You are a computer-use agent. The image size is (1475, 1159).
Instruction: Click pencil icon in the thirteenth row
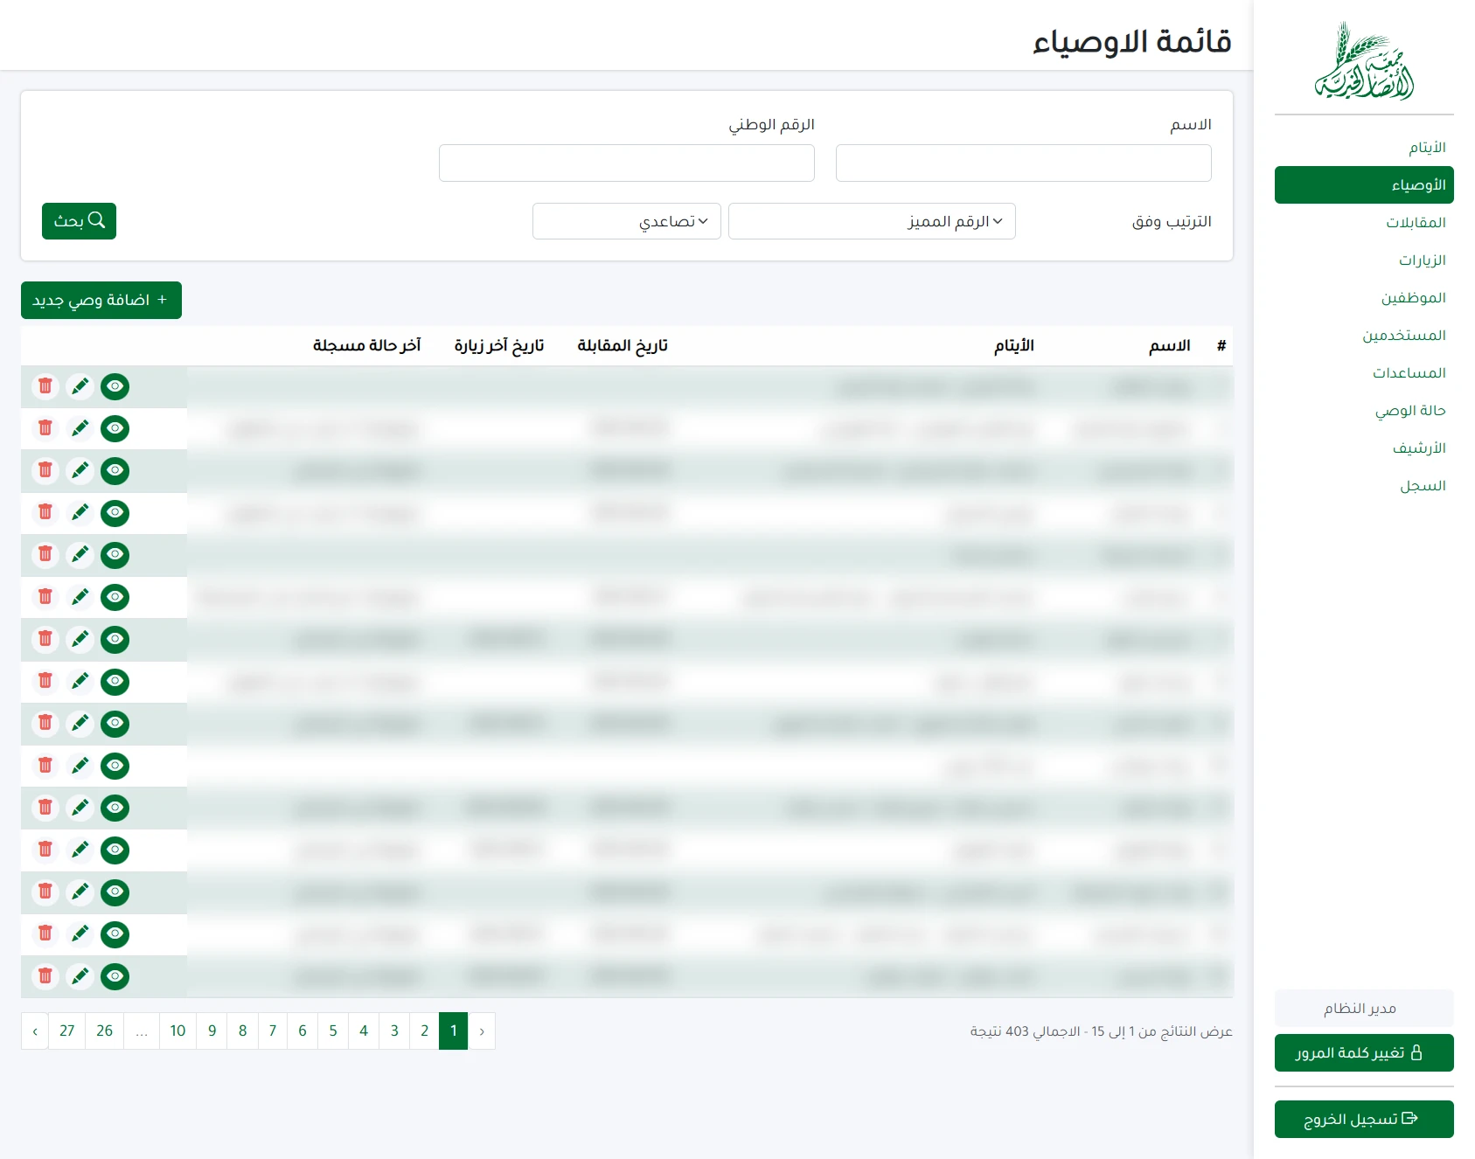coord(80,892)
